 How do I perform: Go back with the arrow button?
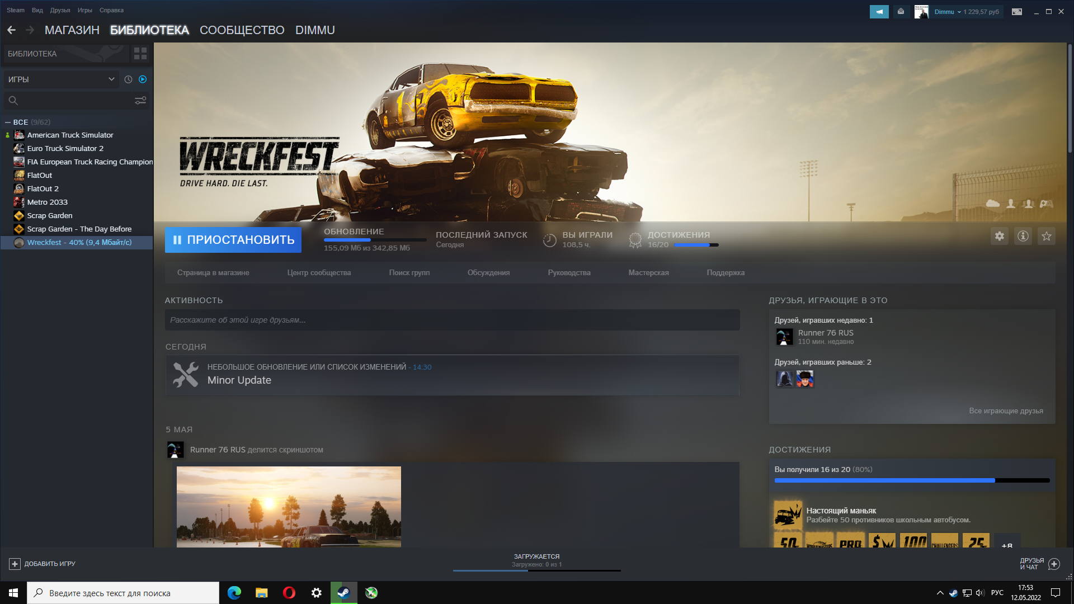(x=11, y=30)
